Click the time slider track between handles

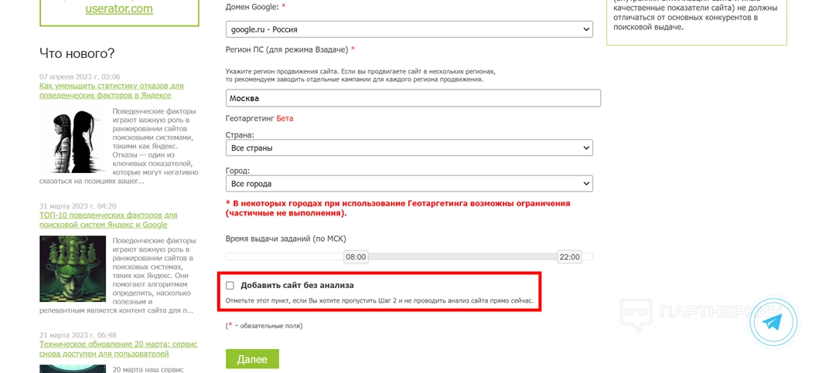pos(462,256)
